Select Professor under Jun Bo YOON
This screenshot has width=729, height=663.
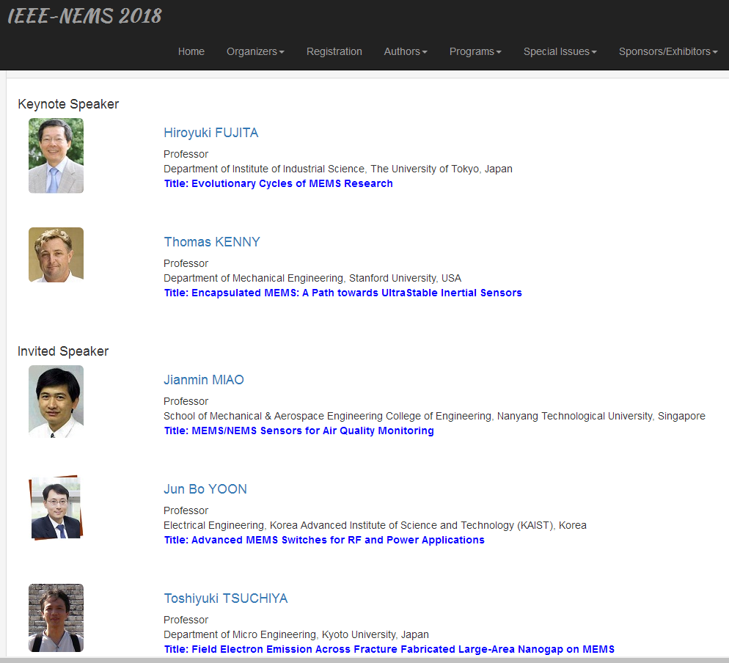coord(186,510)
